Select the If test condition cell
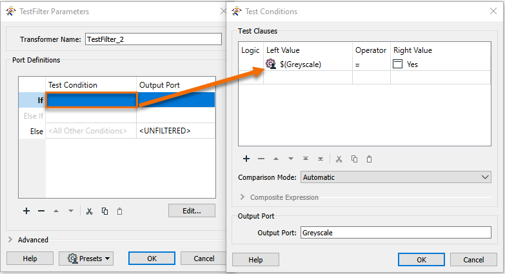The width and height of the screenshot is (505, 274). 92,100
